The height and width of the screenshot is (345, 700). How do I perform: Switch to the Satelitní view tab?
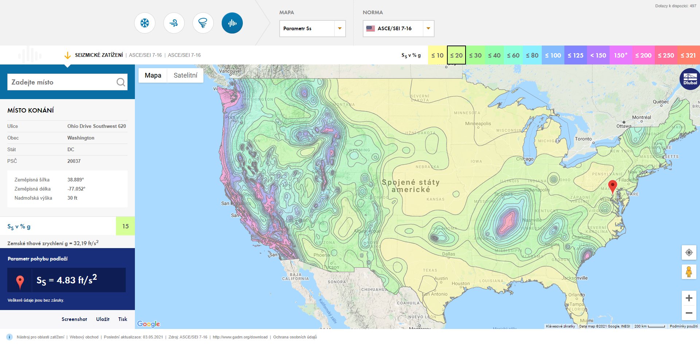coord(185,75)
